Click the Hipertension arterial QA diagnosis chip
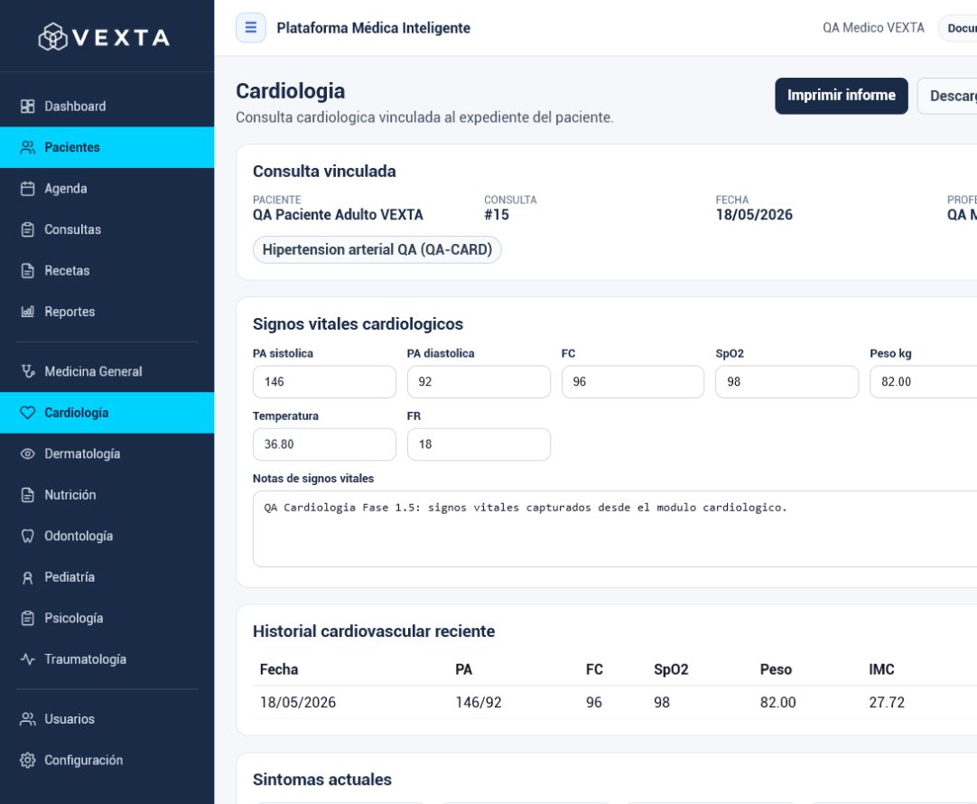This screenshot has width=977, height=804. click(x=377, y=249)
